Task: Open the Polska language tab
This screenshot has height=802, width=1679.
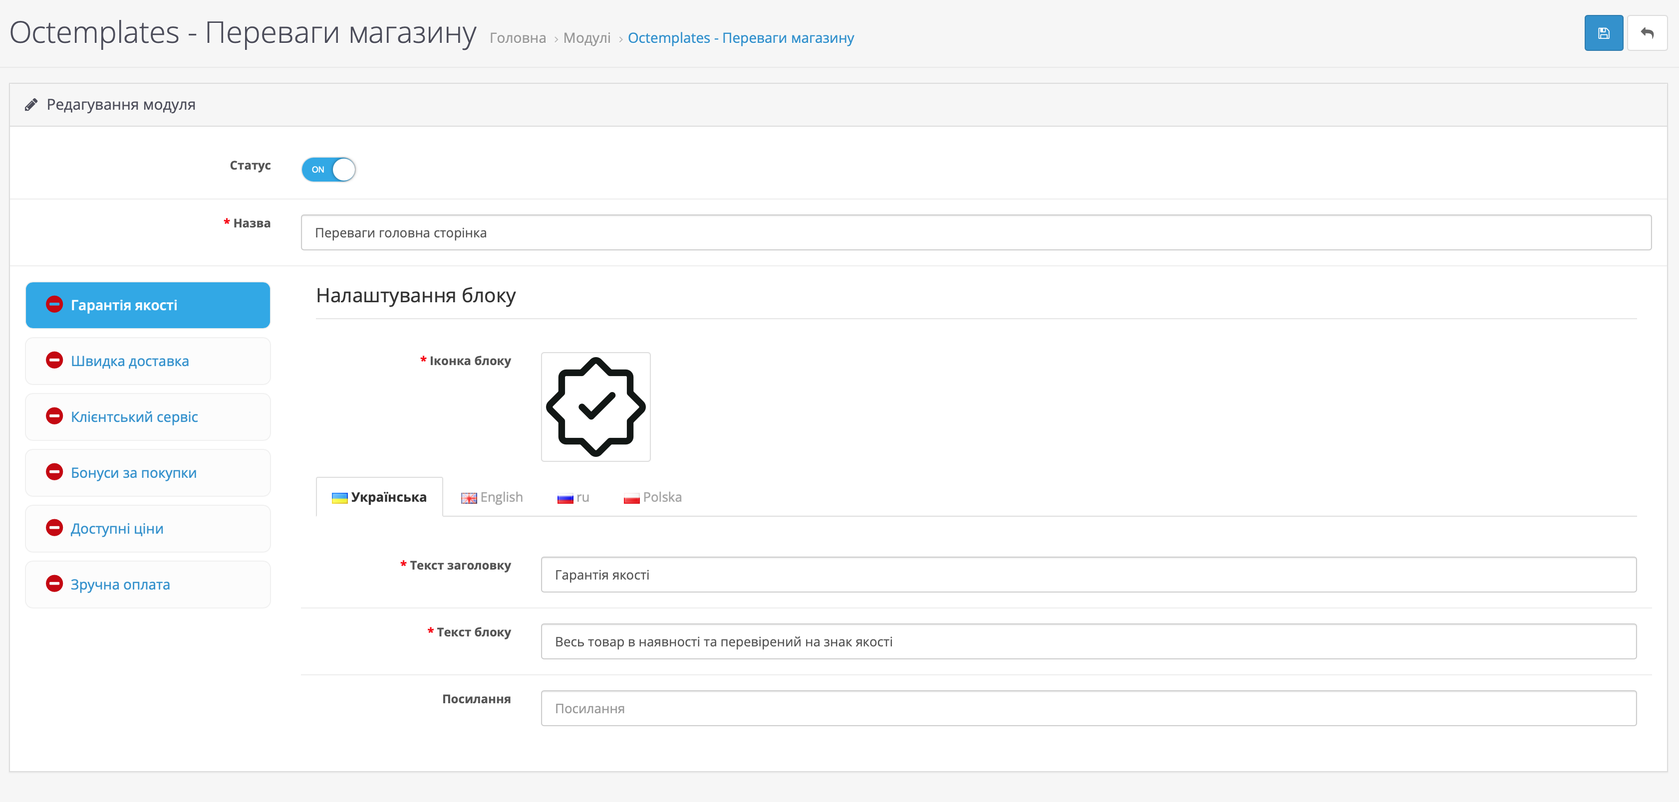Action: [x=652, y=498]
